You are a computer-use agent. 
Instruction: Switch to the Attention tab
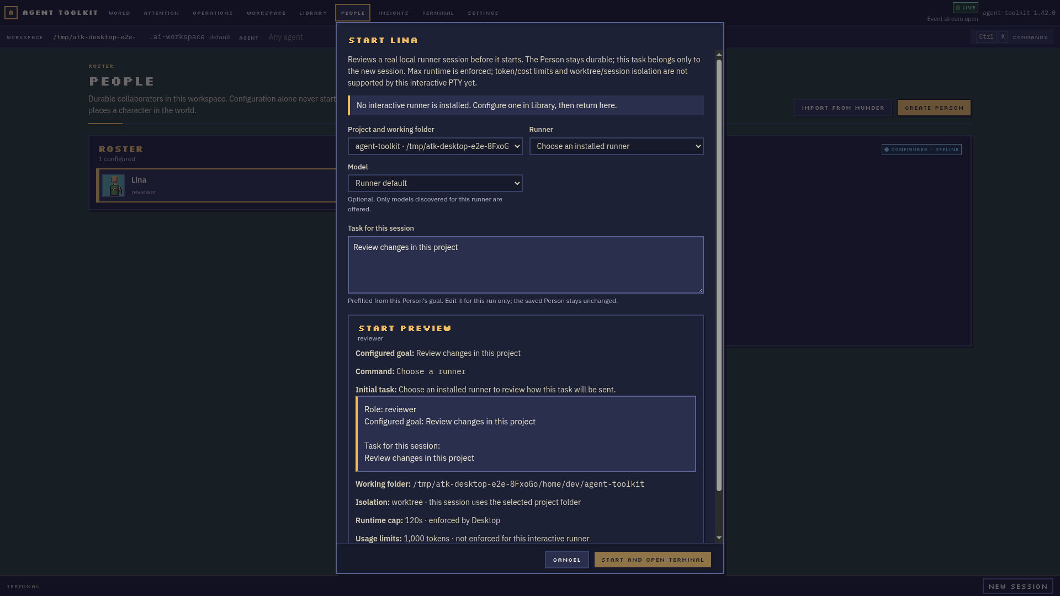[x=161, y=13]
